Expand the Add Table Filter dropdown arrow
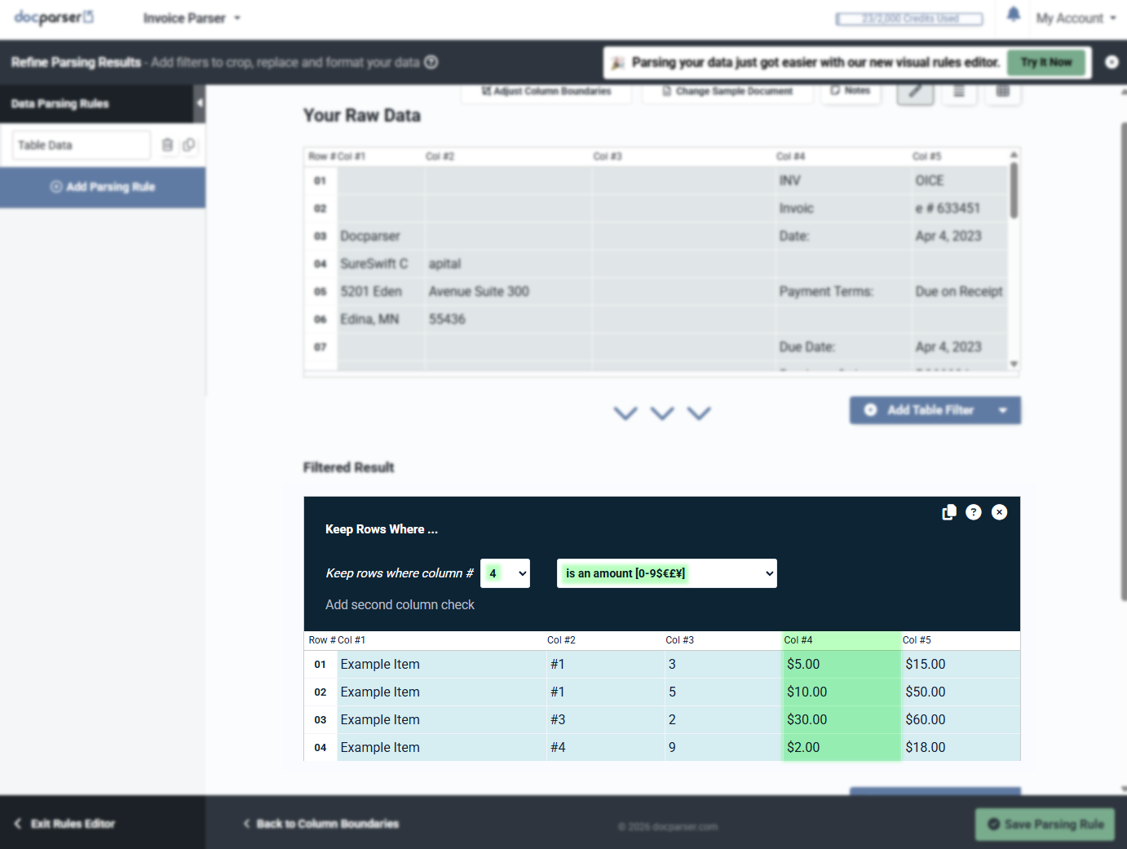 [x=1002, y=410]
